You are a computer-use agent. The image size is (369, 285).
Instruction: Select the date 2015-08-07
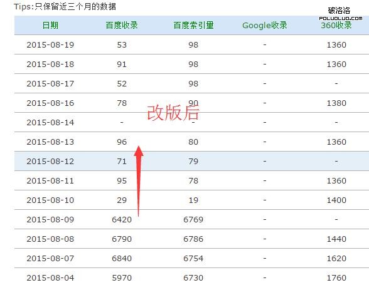click(50, 259)
